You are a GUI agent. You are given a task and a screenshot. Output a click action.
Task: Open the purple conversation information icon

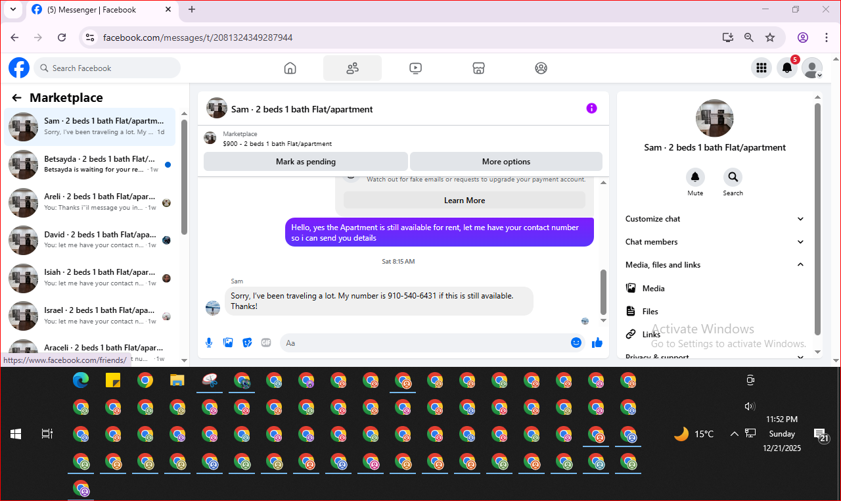tap(591, 108)
